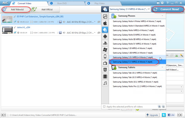Choose Samsung Galaxy S IV MPEG-4 Movie

(x=137, y=57)
